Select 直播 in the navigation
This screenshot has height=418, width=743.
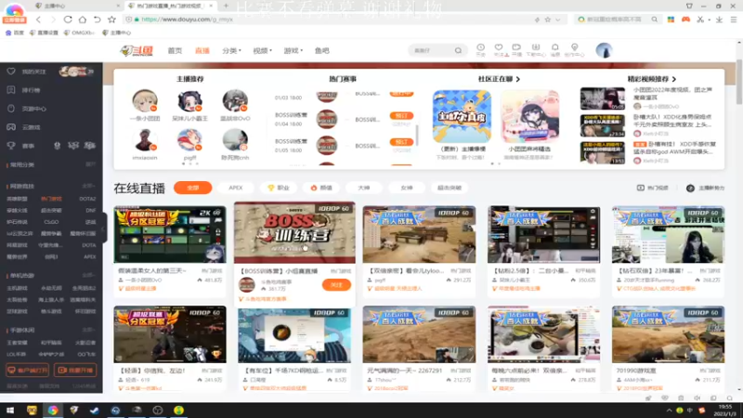(202, 51)
